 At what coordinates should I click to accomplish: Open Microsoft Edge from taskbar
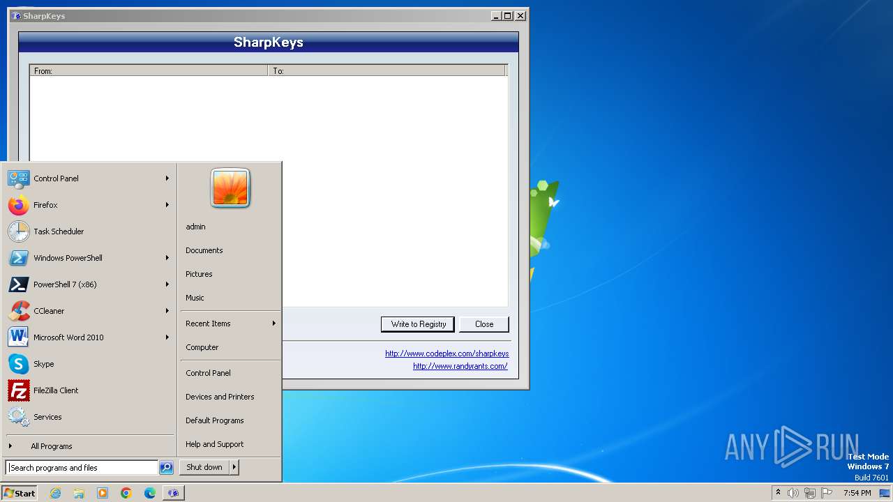[x=150, y=493]
